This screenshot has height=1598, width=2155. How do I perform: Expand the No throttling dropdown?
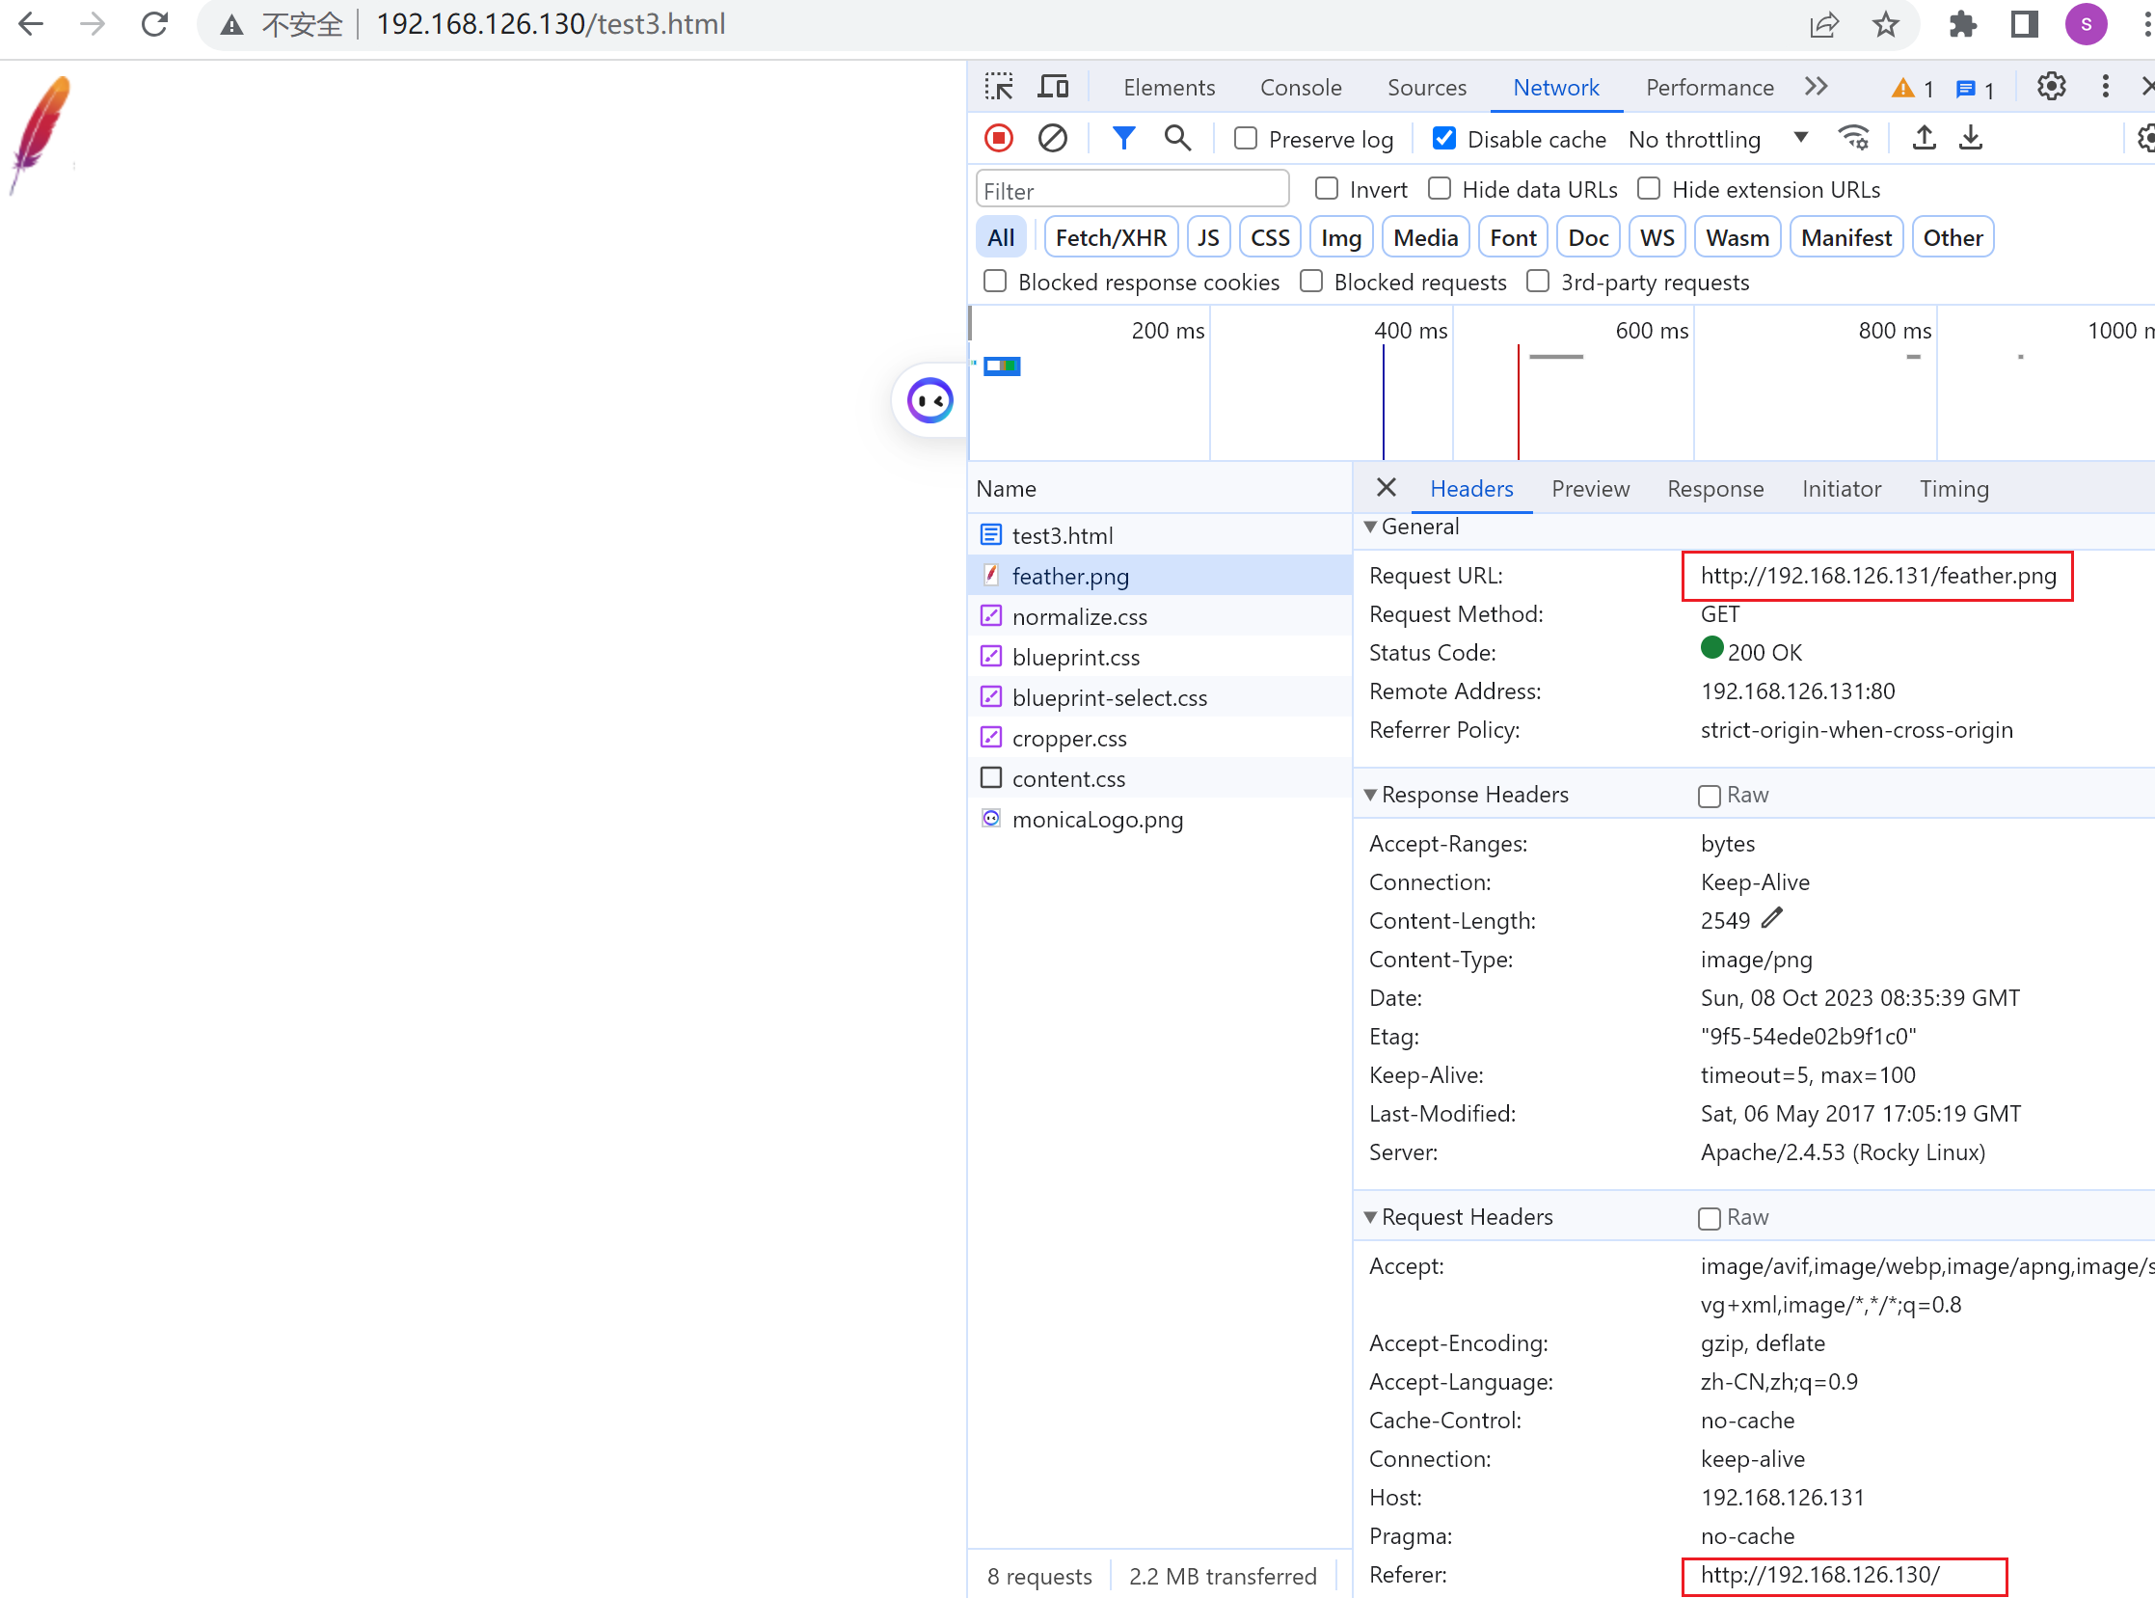pyautogui.click(x=1801, y=139)
